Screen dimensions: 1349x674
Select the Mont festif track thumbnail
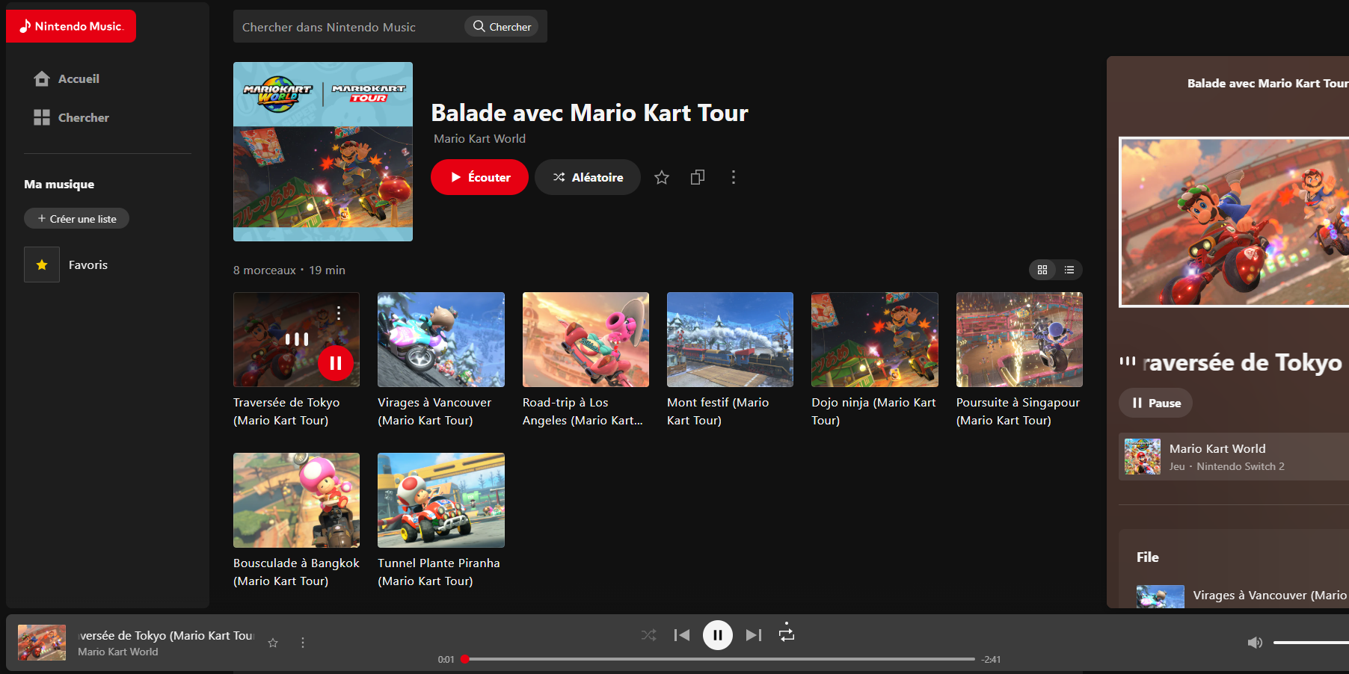coord(730,339)
